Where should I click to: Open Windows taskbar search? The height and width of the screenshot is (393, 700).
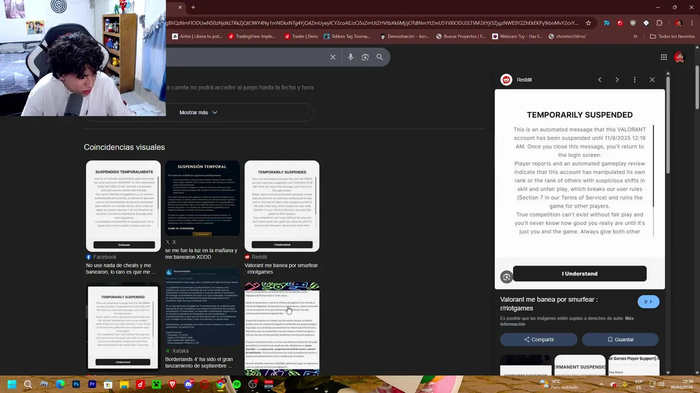pos(28,384)
